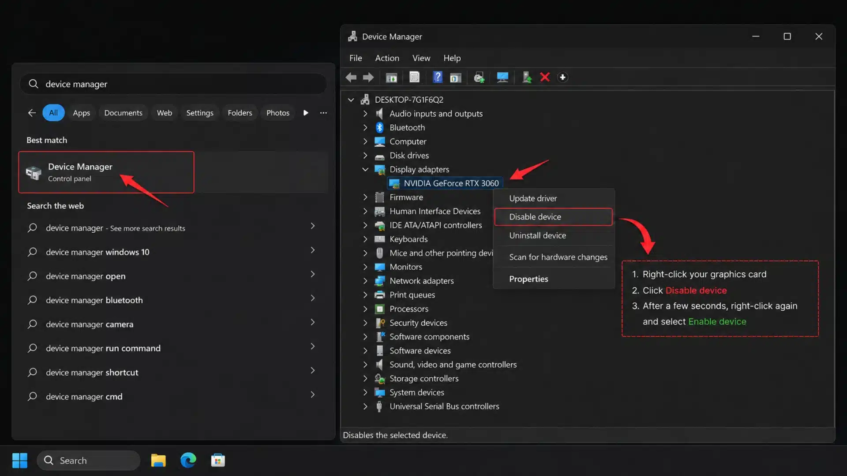Click the Back arrow in Device Manager toolbar
The width and height of the screenshot is (847, 476).
tap(351, 78)
